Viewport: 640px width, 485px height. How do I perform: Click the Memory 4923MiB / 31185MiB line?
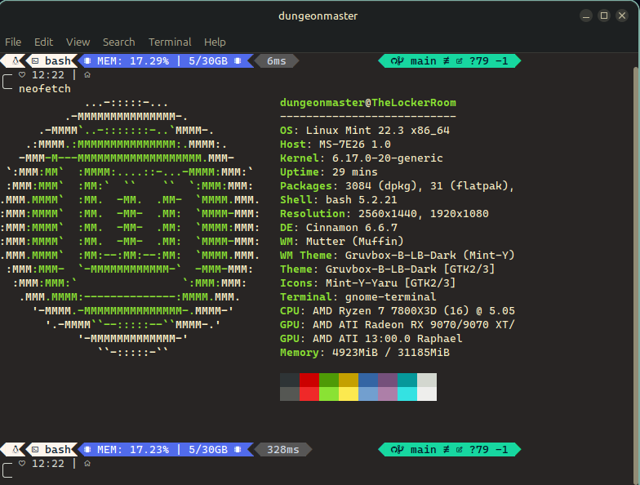point(365,353)
